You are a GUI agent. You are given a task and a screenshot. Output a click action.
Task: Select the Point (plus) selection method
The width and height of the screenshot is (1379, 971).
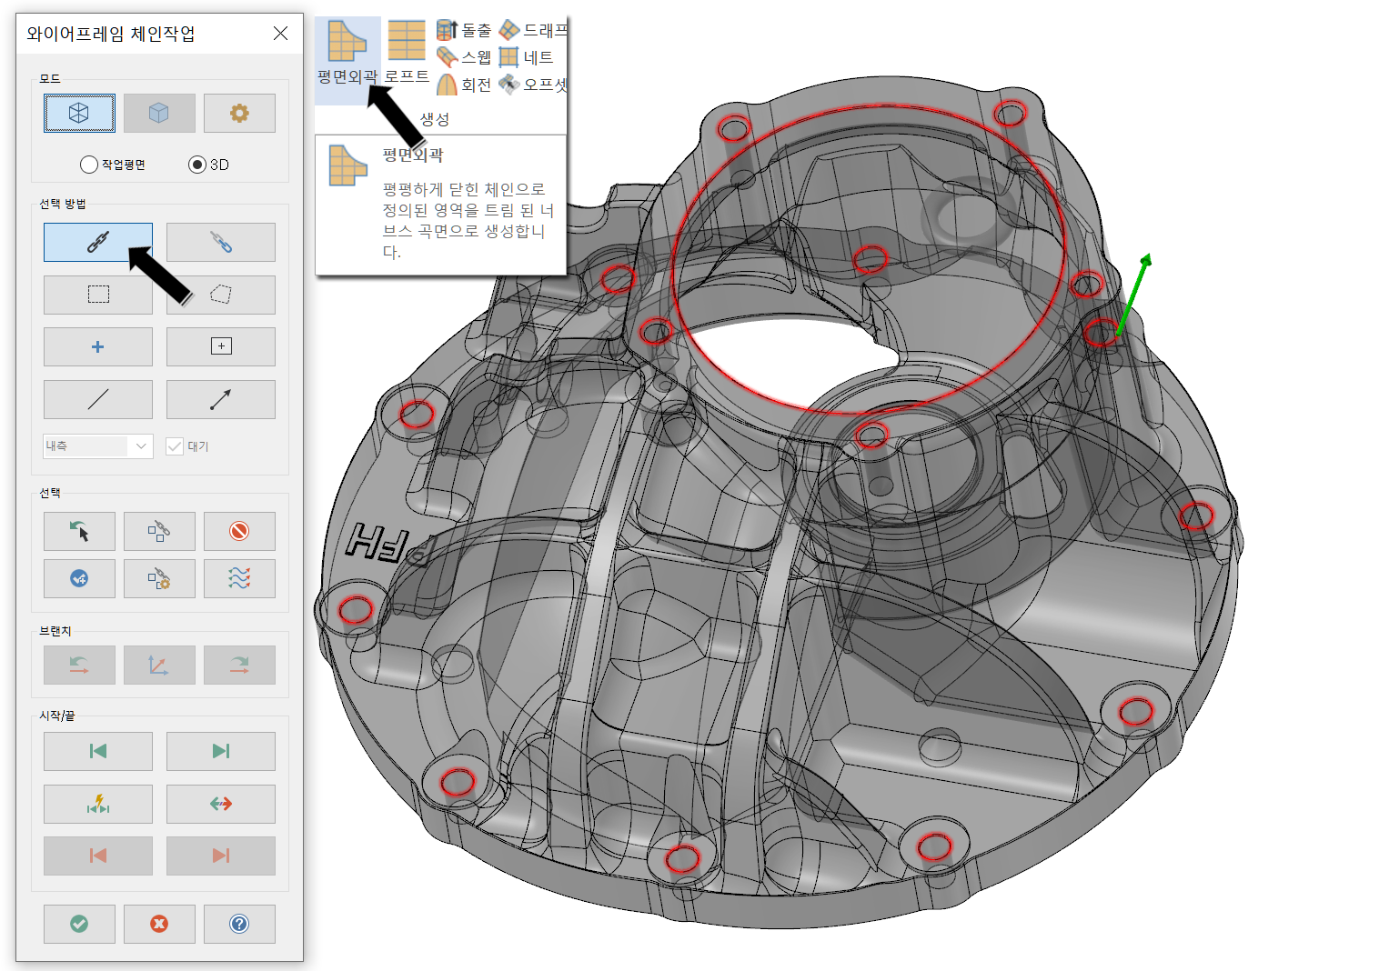point(98,346)
